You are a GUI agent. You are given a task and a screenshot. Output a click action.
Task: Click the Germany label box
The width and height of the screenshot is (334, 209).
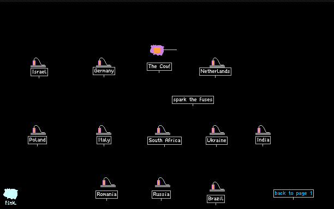(104, 71)
